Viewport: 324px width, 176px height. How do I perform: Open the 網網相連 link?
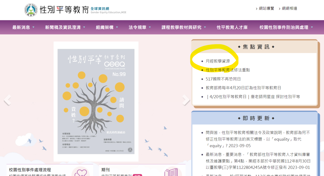pyautogui.click(x=288, y=8)
